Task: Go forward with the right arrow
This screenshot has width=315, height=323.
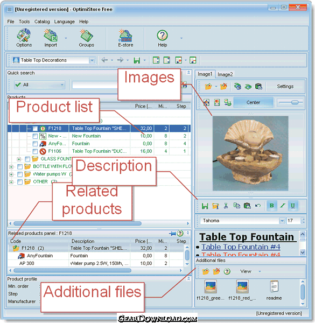Action: [x=120, y=60]
